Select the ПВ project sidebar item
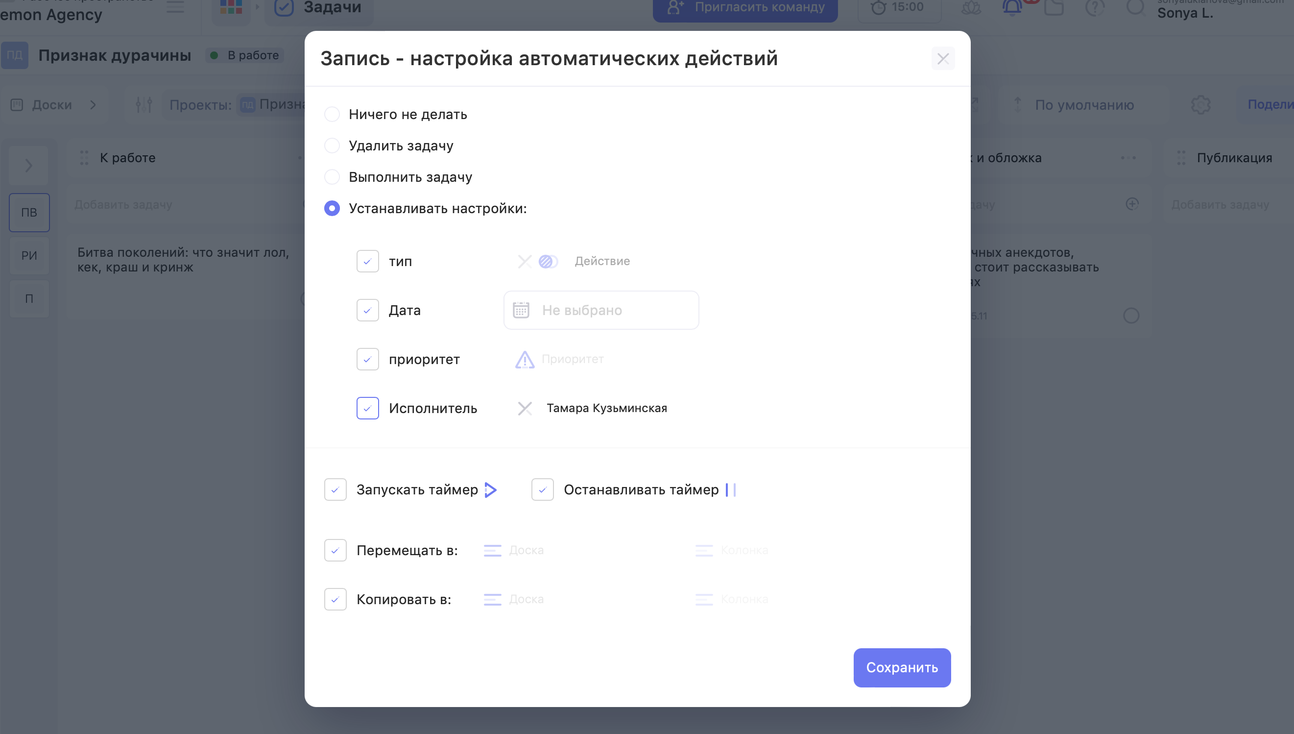 [x=29, y=213]
